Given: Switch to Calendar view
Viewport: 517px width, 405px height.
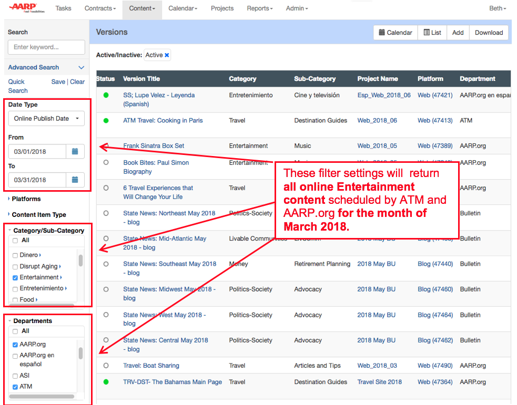Looking at the screenshot, I should (396, 33).
